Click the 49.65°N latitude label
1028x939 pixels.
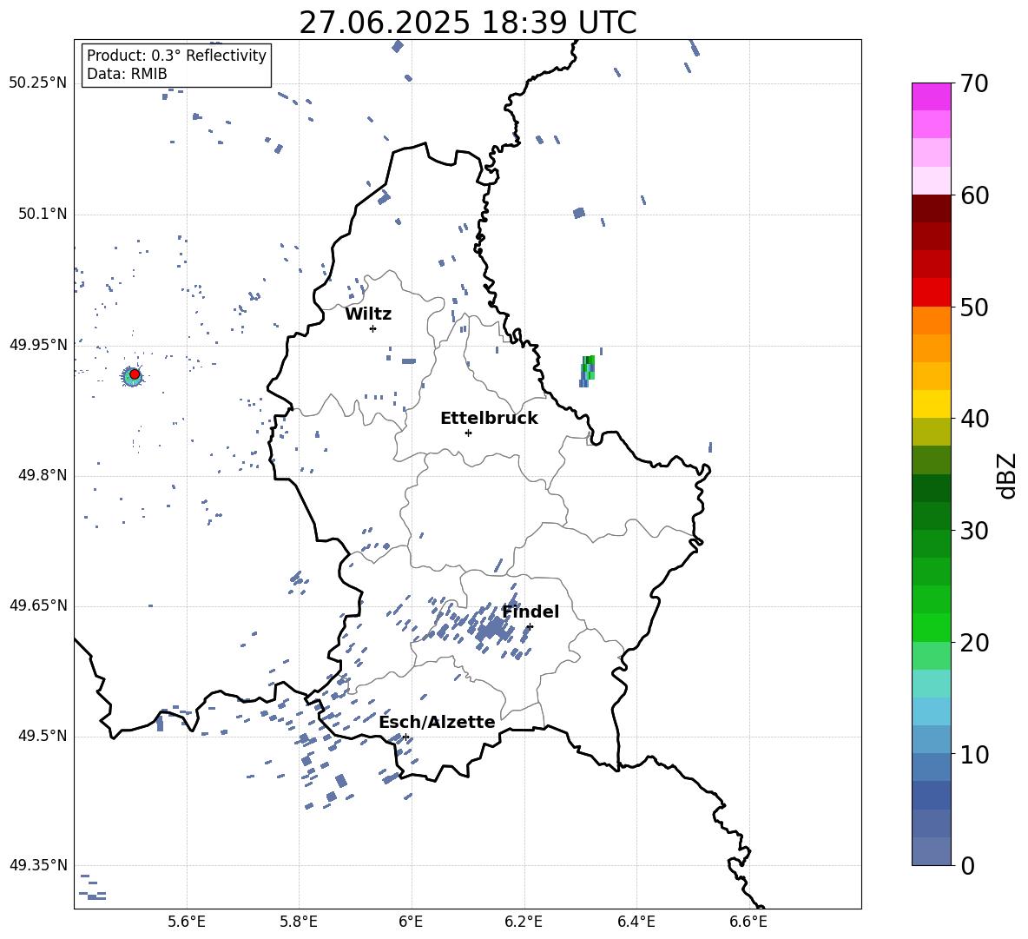38,605
